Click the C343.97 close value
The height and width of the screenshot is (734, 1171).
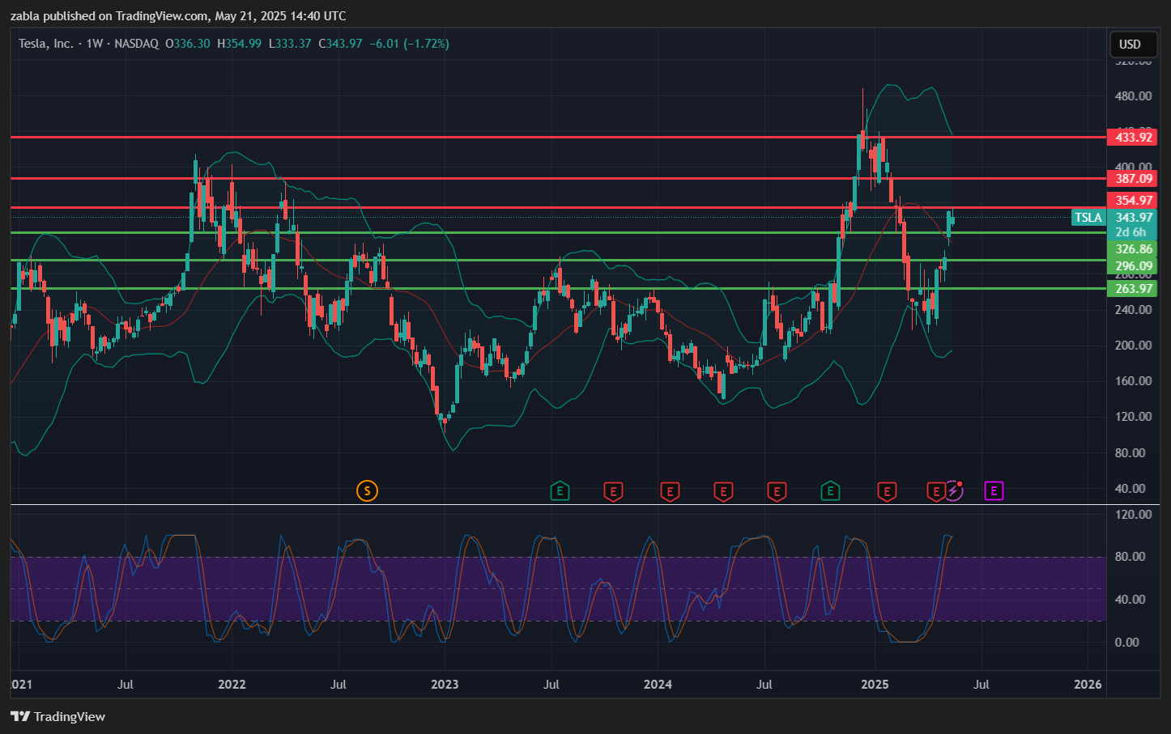click(x=340, y=44)
